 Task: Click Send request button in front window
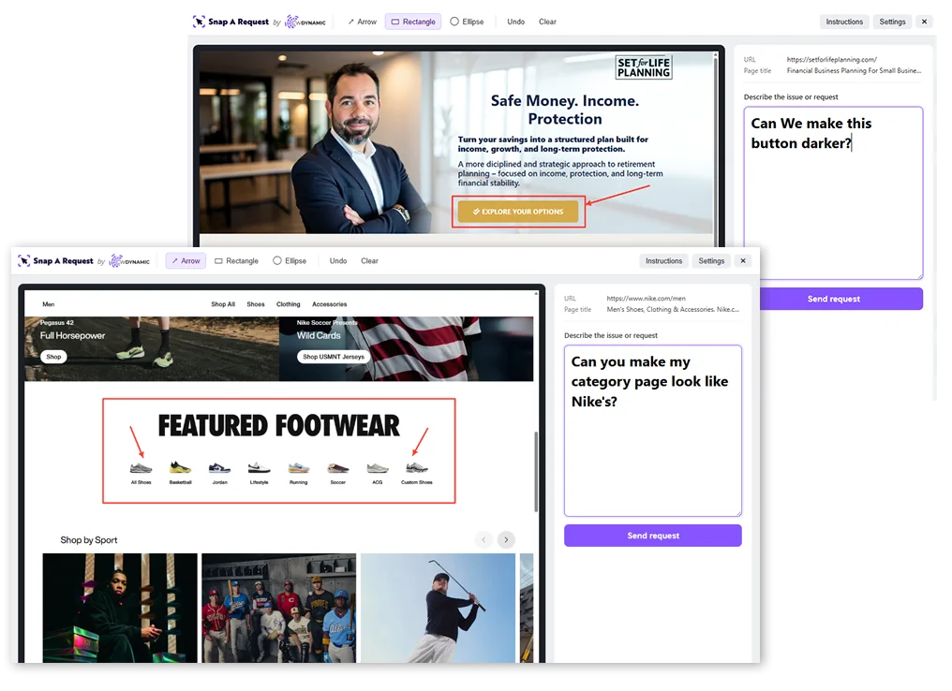coord(653,536)
